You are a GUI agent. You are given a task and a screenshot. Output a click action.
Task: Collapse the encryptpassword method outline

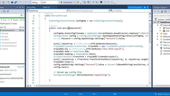point(39,28)
